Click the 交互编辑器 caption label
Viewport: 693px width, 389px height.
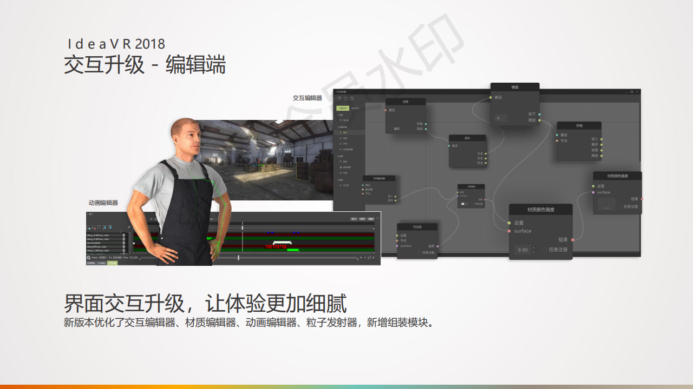point(308,98)
